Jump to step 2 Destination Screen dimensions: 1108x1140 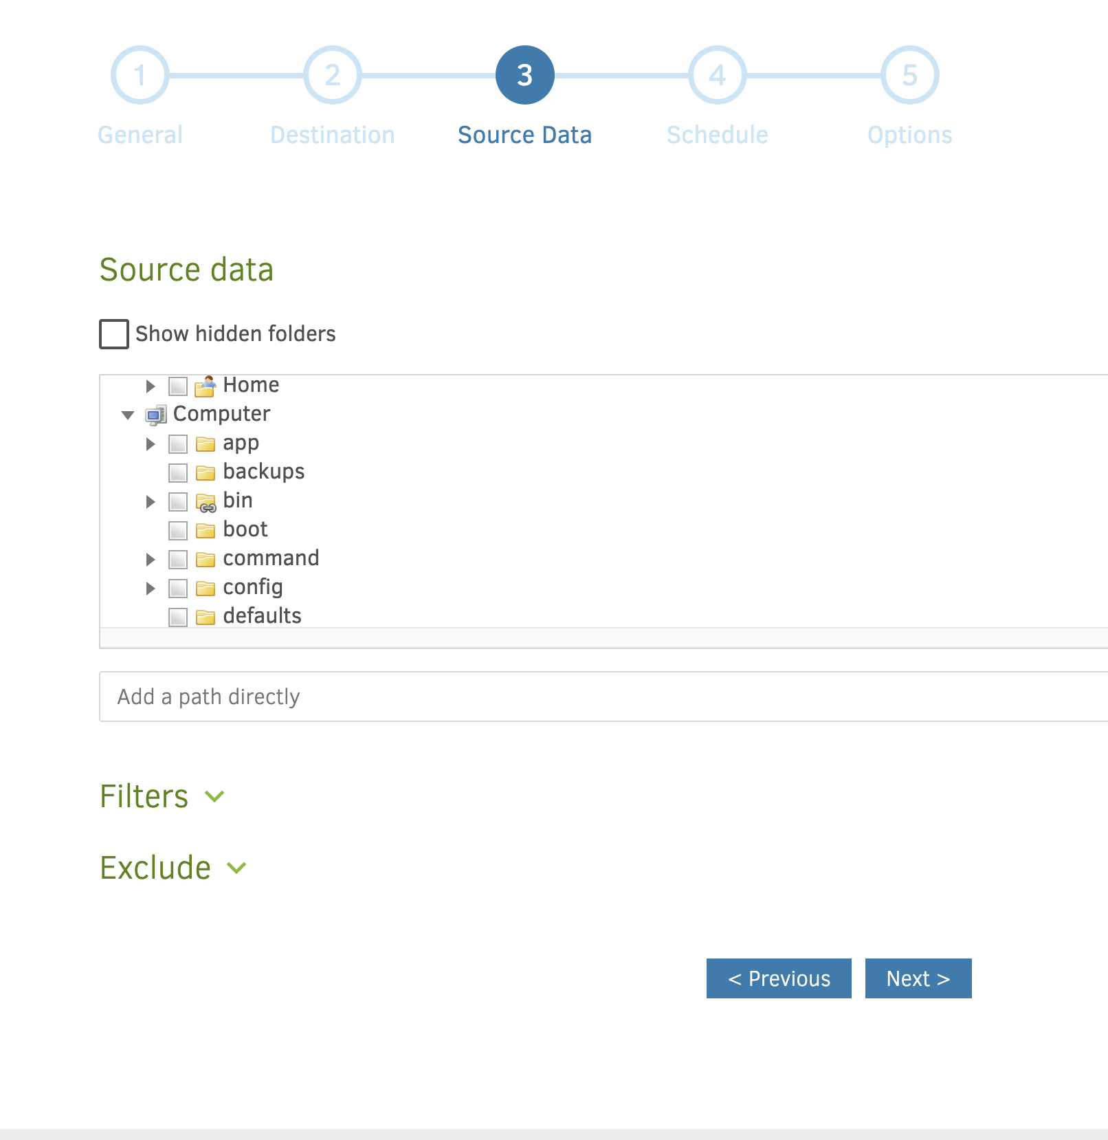pyautogui.click(x=333, y=76)
